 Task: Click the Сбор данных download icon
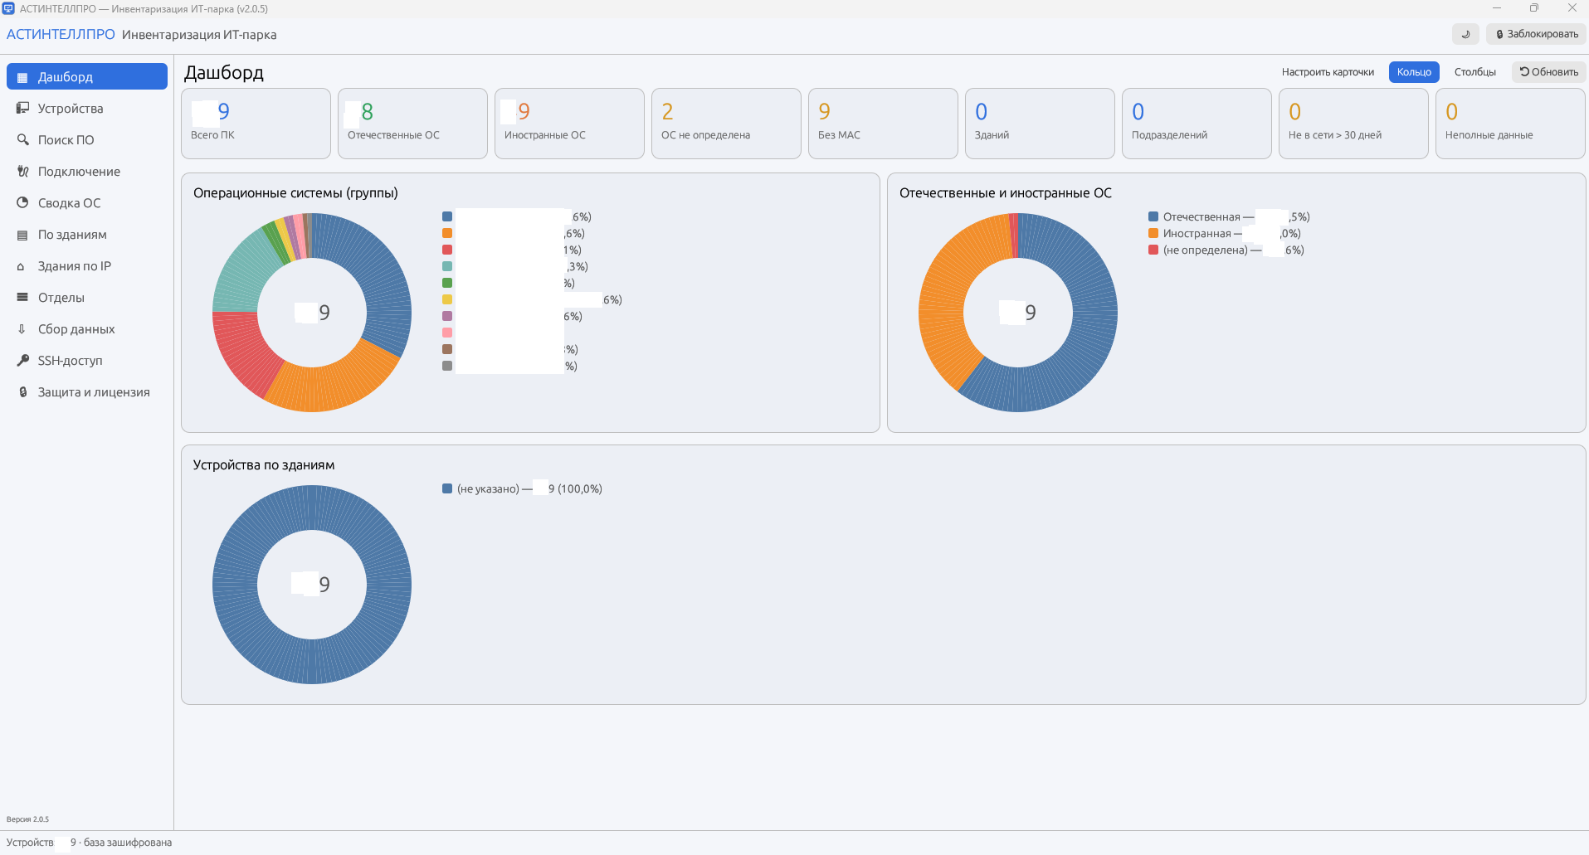coord(22,329)
